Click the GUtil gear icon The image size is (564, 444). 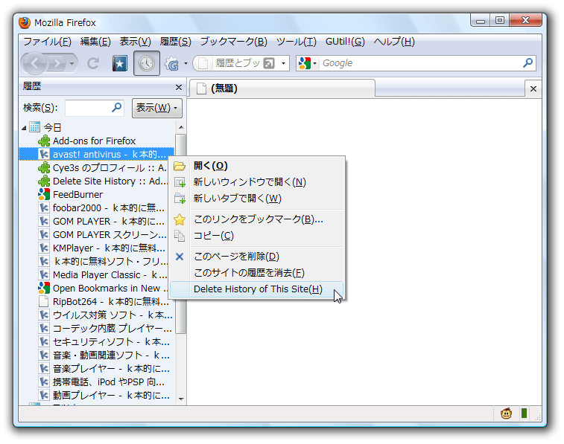[x=172, y=63]
